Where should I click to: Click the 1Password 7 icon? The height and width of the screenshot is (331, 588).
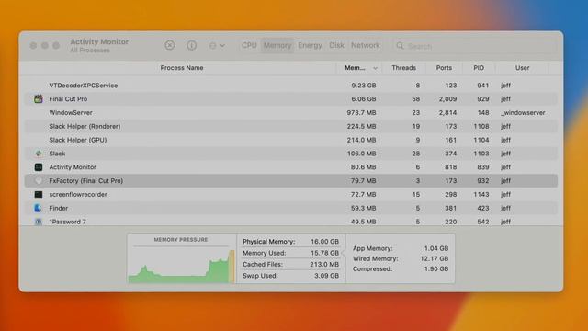coord(39,222)
